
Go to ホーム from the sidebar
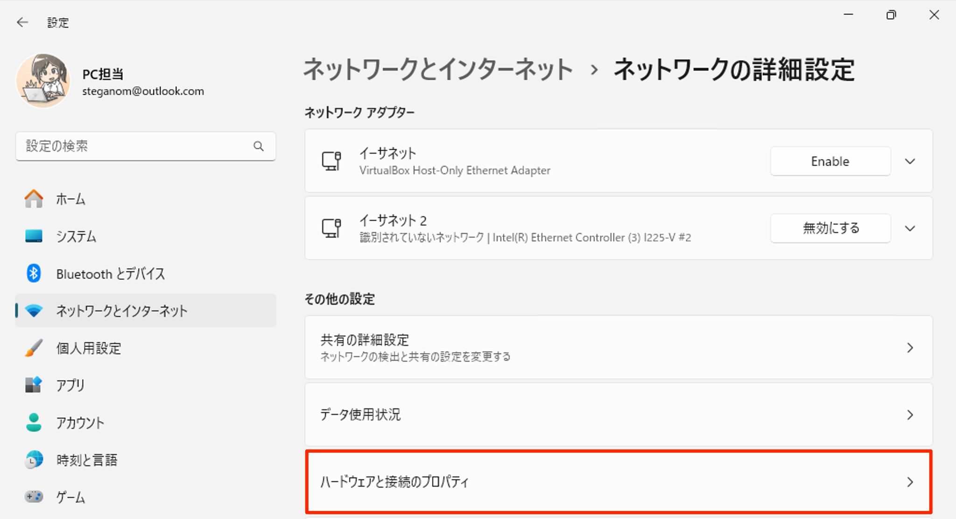70,198
